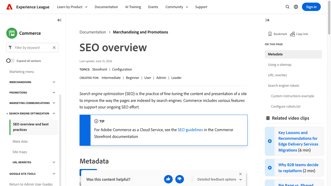Jump to Custom instructions example

click(293, 96)
